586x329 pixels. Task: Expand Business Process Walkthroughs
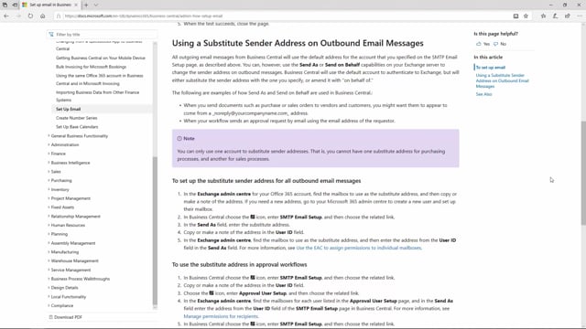(x=81, y=279)
